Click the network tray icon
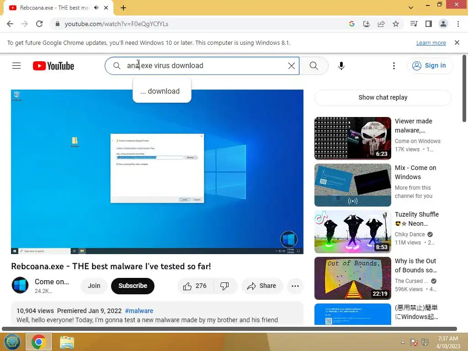 425,342
